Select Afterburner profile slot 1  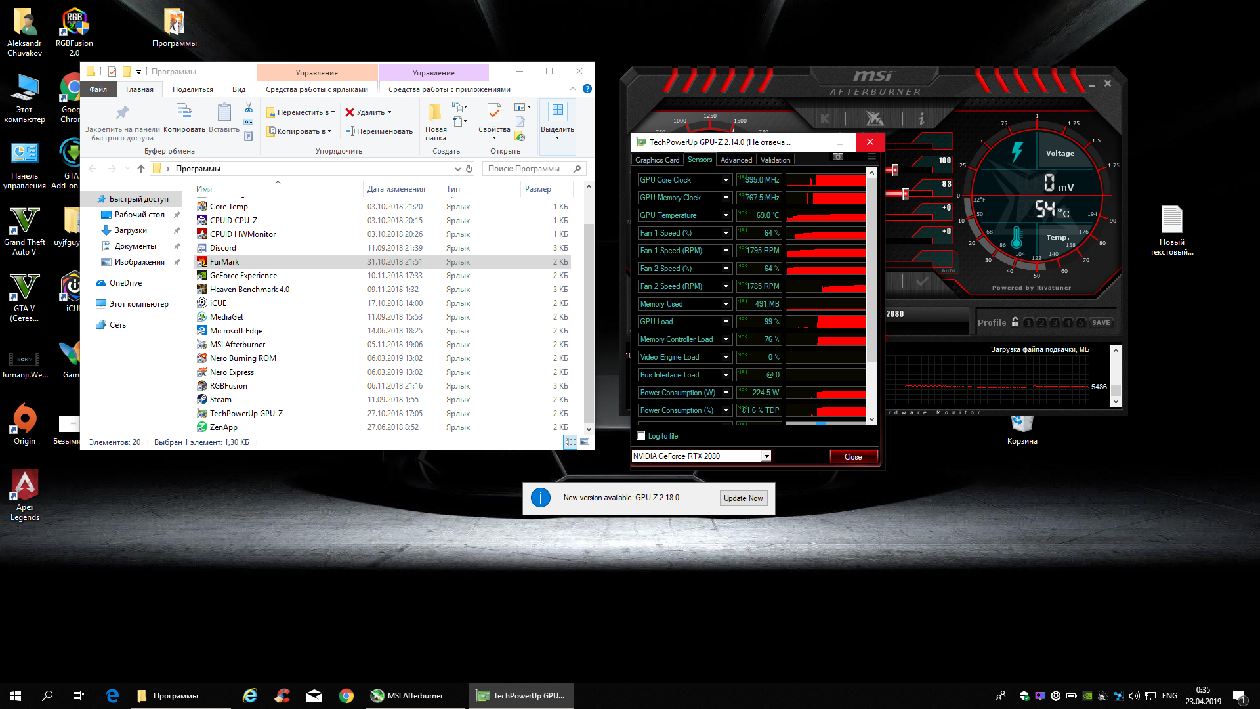click(x=1028, y=323)
